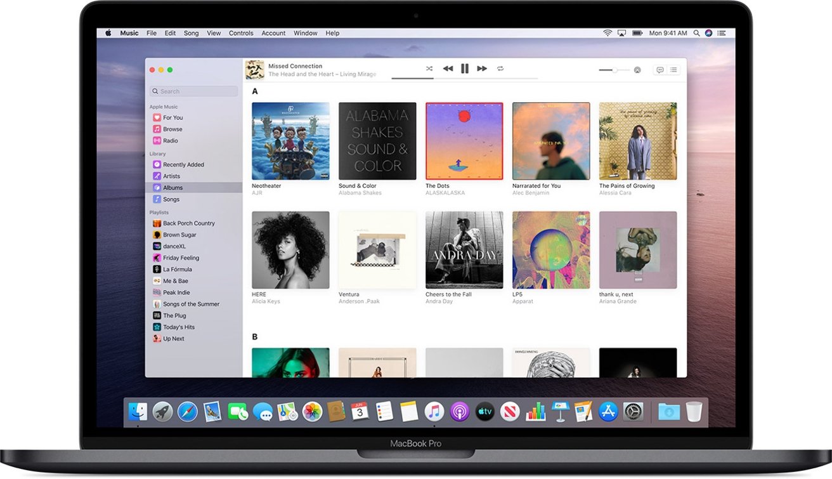Open Podcasts app from the Dock
Viewport: 832px width, 479px height.
[x=459, y=412]
